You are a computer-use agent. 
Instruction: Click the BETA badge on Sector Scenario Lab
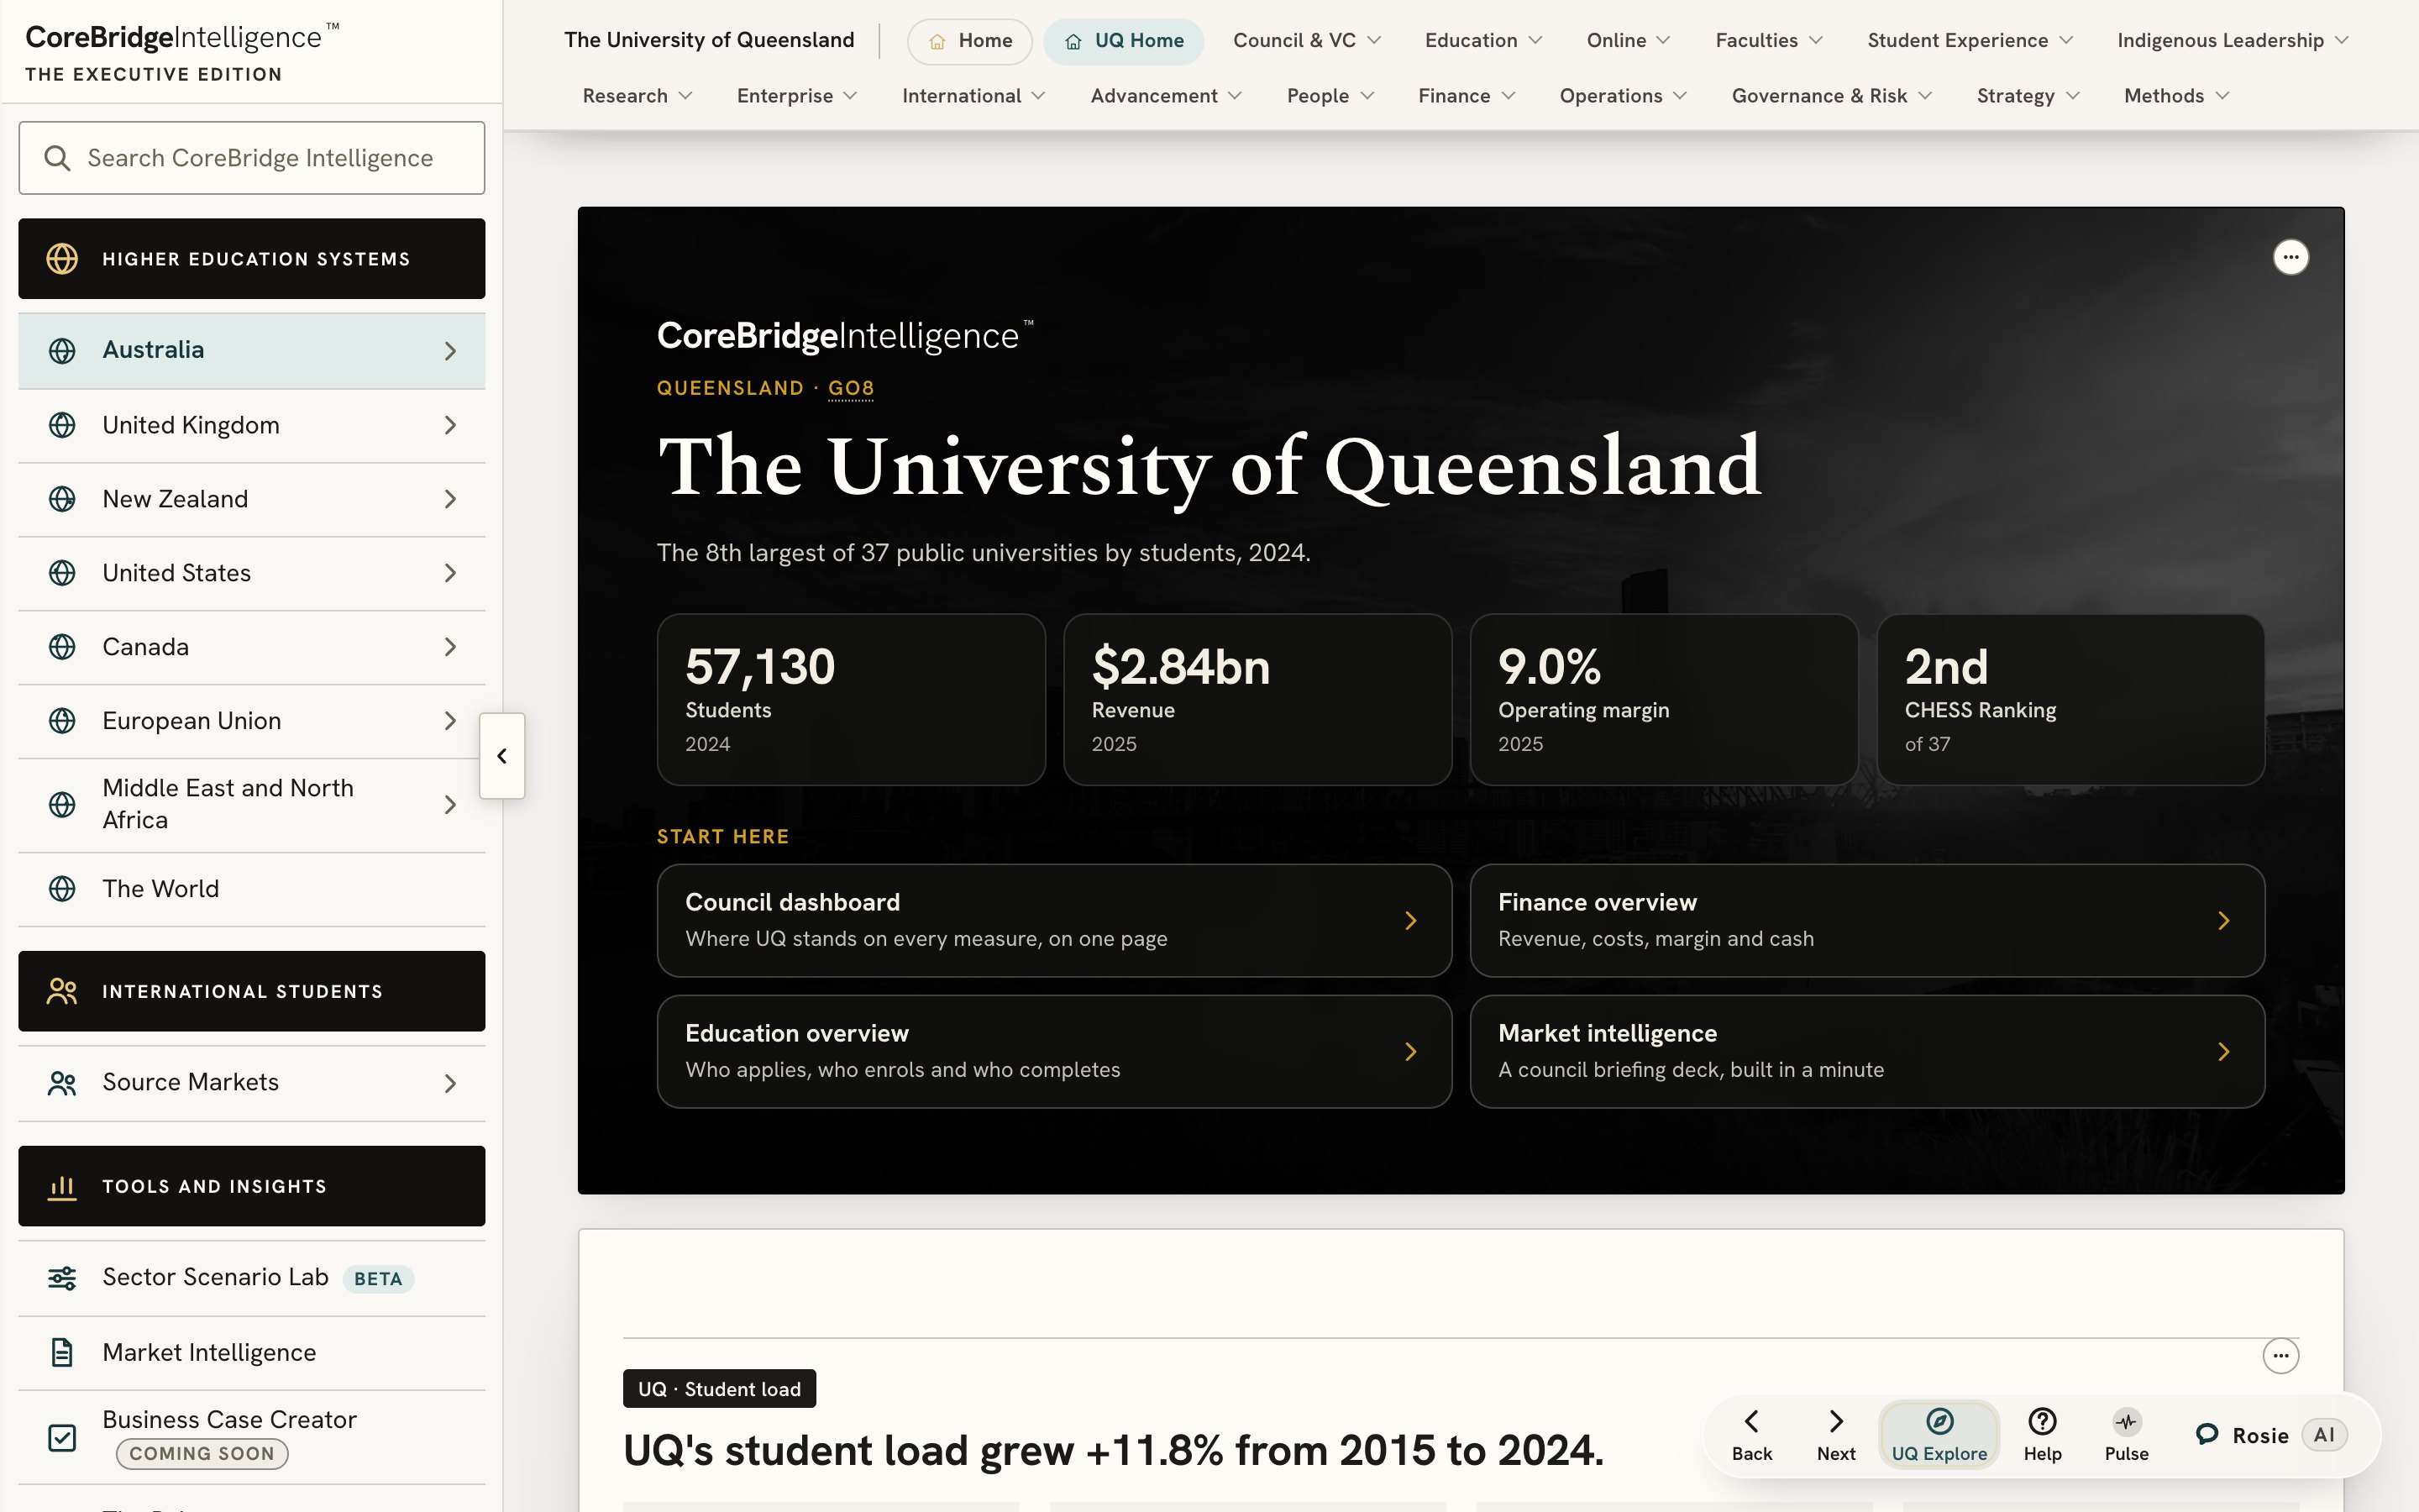coord(378,1279)
